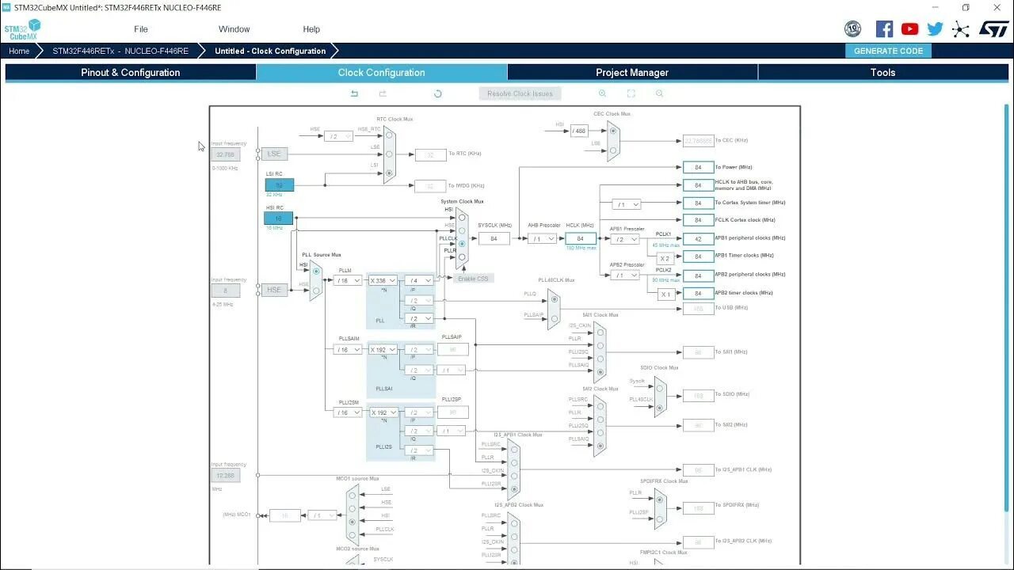Click the LSE oscillator block
Image resolution: width=1014 pixels, height=570 pixels.
274,154
